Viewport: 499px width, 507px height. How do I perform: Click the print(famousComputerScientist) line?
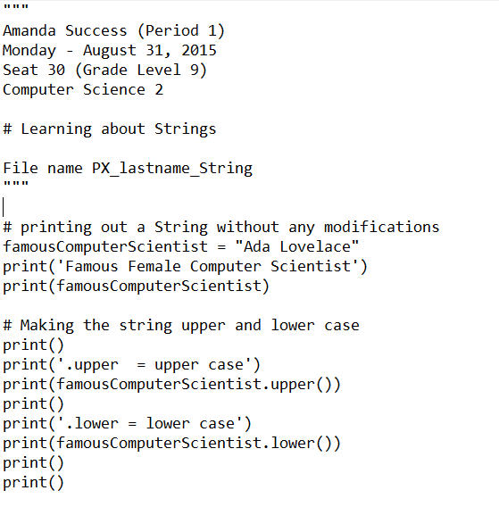[x=137, y=287]
